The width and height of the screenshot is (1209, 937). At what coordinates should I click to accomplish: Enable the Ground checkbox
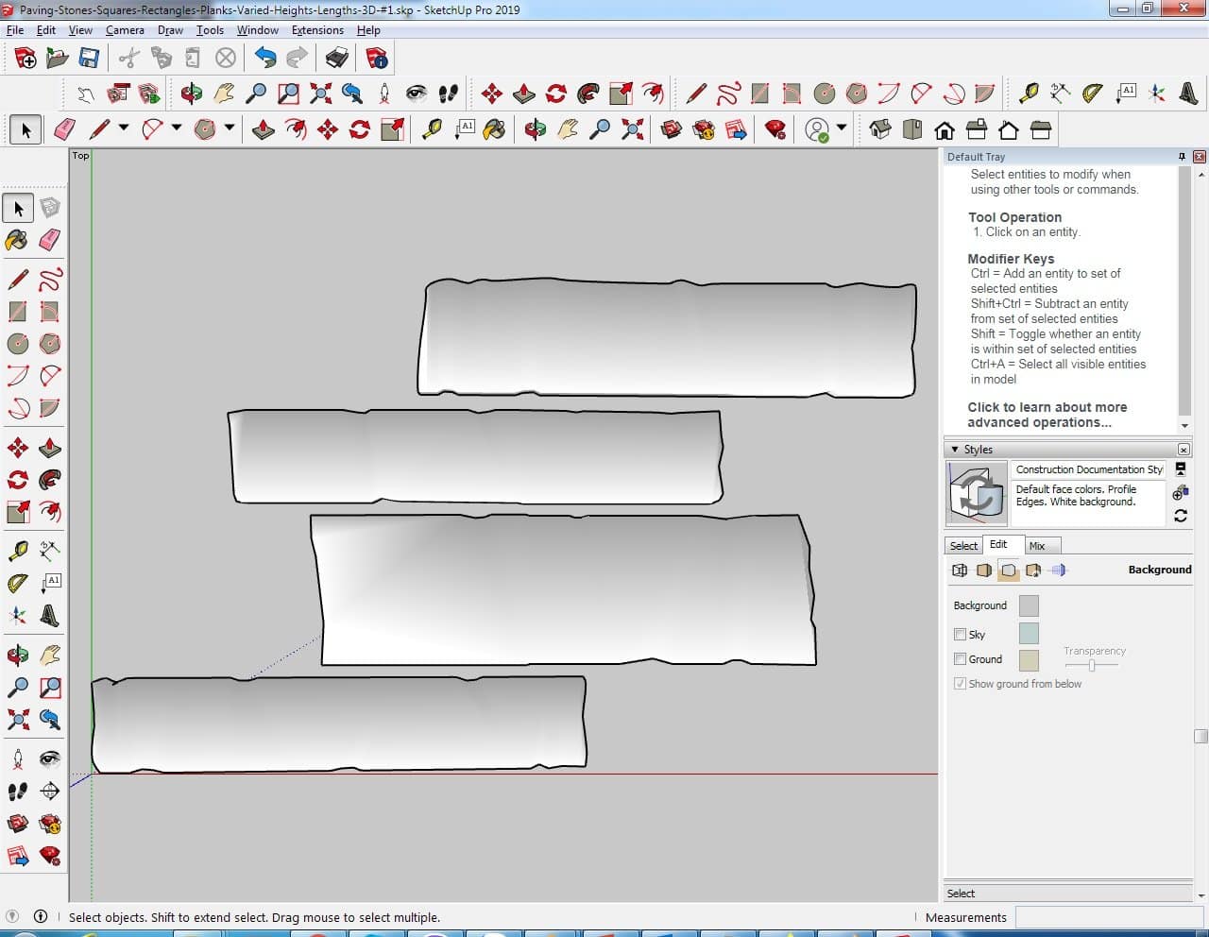tap(960, 659)
